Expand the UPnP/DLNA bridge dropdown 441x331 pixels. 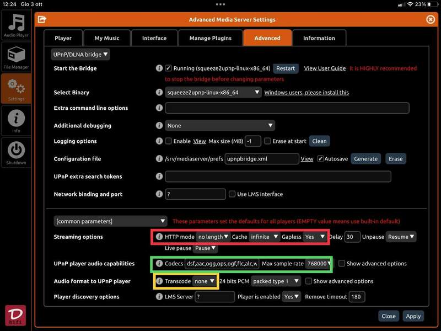(x=80, y=54)
